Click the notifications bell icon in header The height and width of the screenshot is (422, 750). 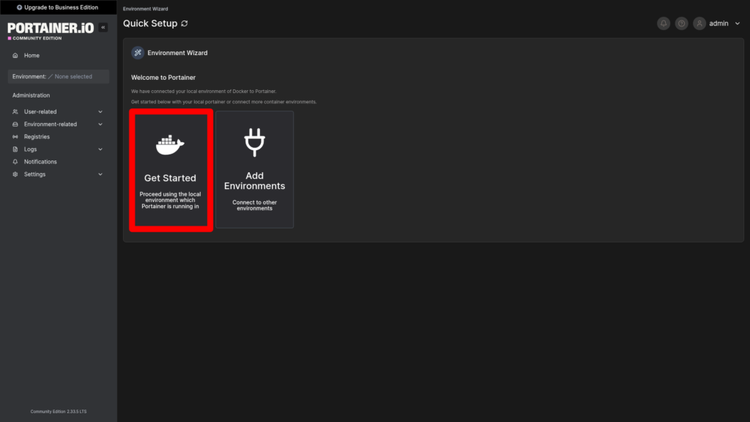[x=664, y=23]
